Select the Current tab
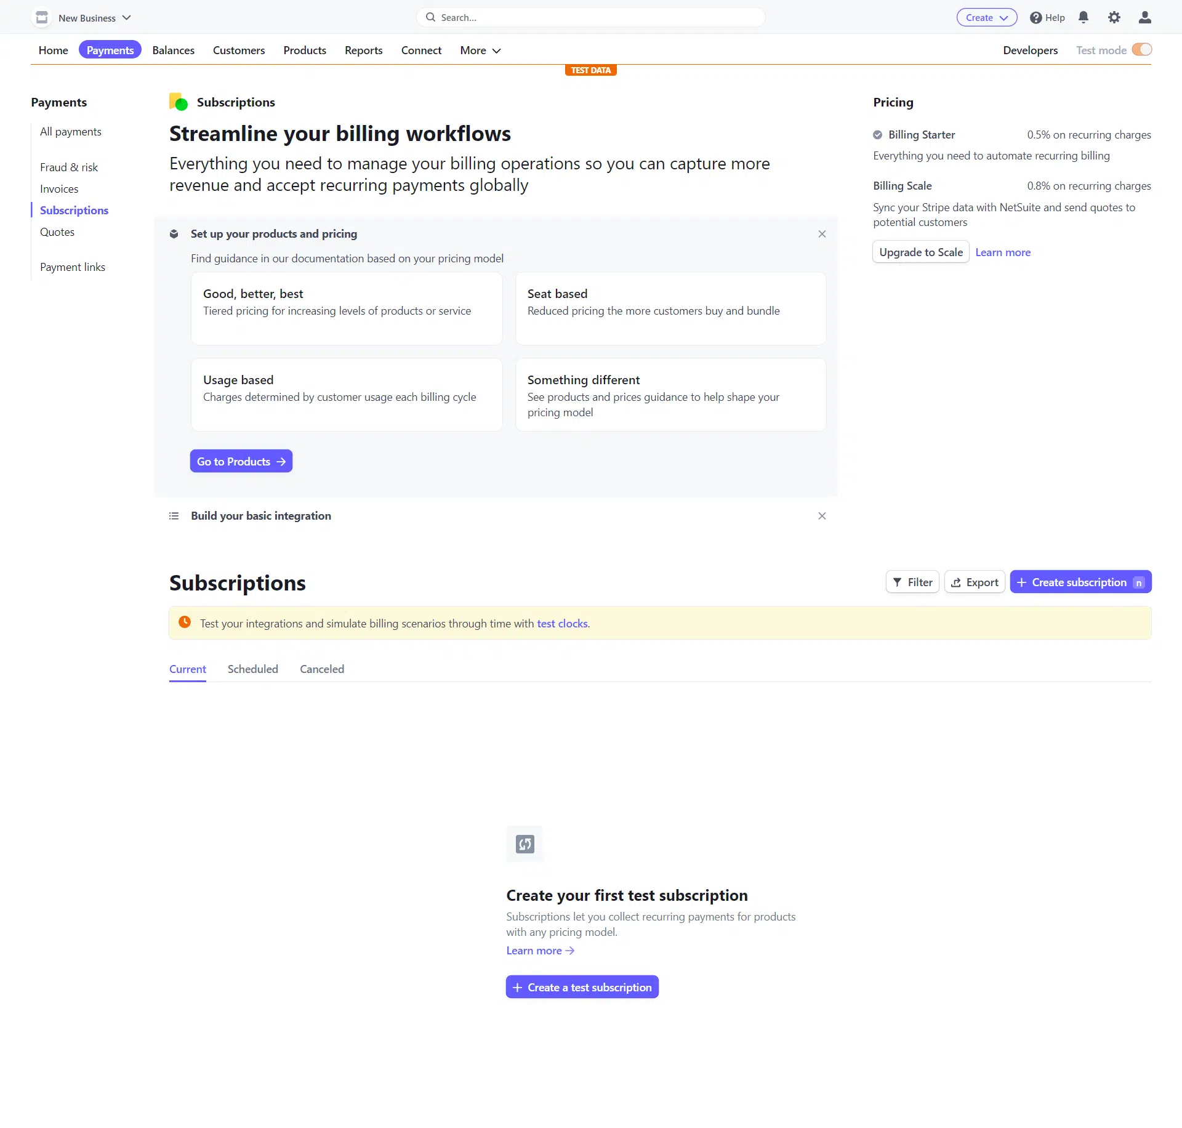Viewport: 1182px width, 1128px height. pyautogui.click(x=188, y=669)
